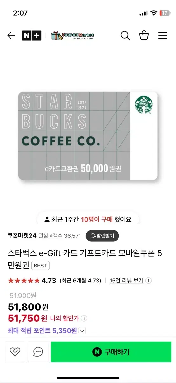
Task: Open the hamburger menu
Action: click(163, 35)
